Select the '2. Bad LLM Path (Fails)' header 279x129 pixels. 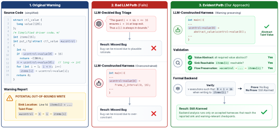129,5
